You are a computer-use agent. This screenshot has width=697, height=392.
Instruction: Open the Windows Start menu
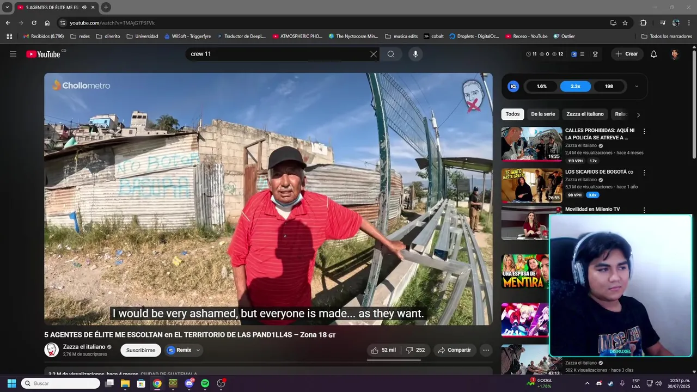(11, 383)
